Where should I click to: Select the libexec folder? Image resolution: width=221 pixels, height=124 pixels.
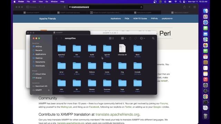[x=92, y=83]
